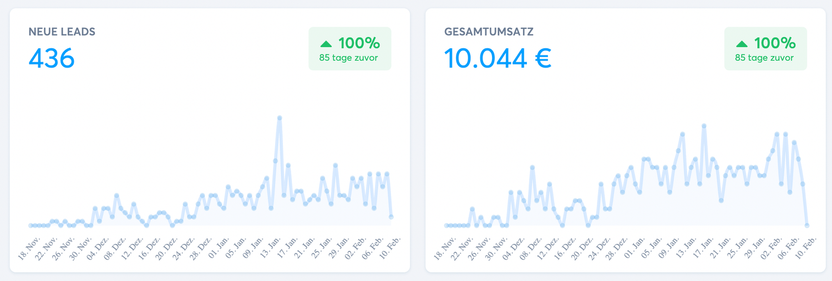Select the highest peak point in Gesamtumsatz chart
The width and height of the screenshot is (832, 281).
point(704,126)
